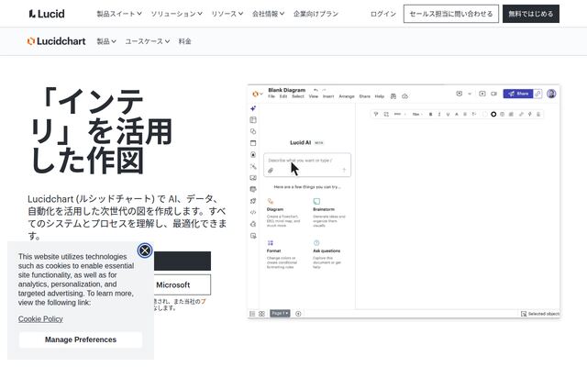Close the cookie notice banner

(145, 250)
